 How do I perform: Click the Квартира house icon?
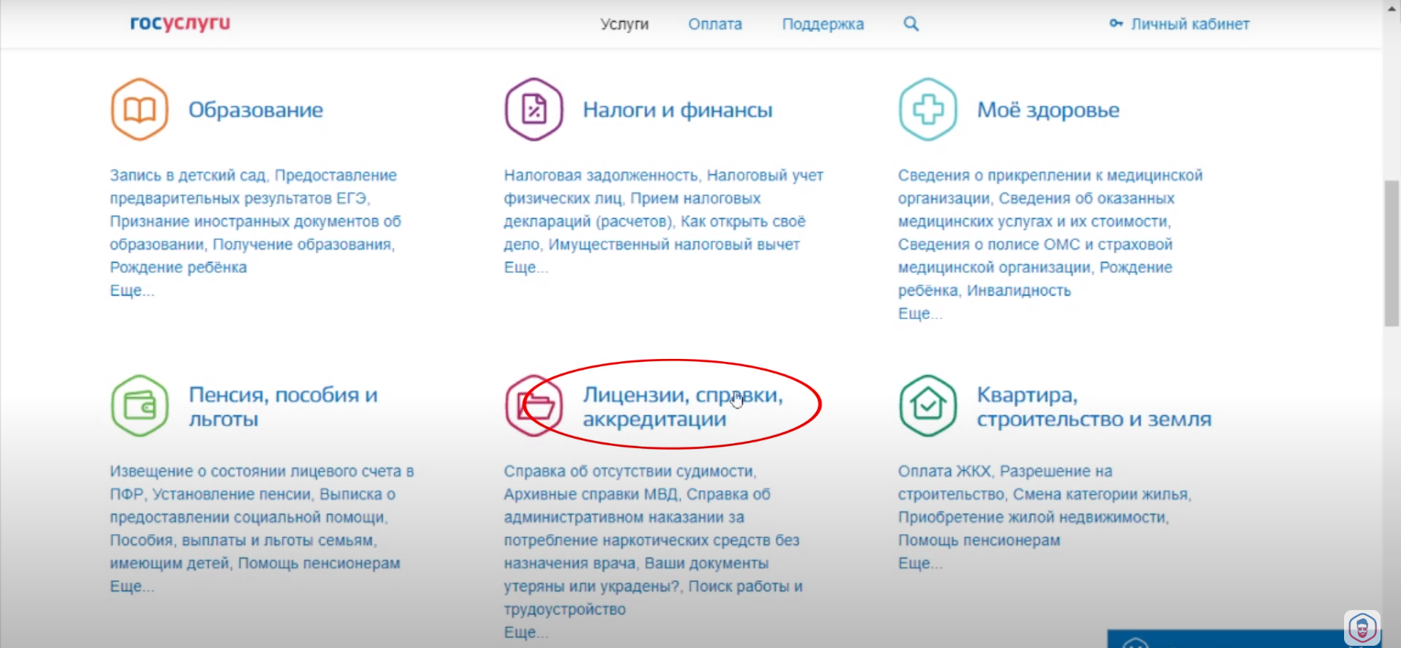click(x=927, y=406)
